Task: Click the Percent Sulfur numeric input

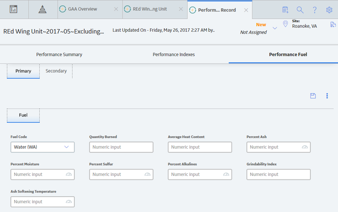Action: pos(121,174)
